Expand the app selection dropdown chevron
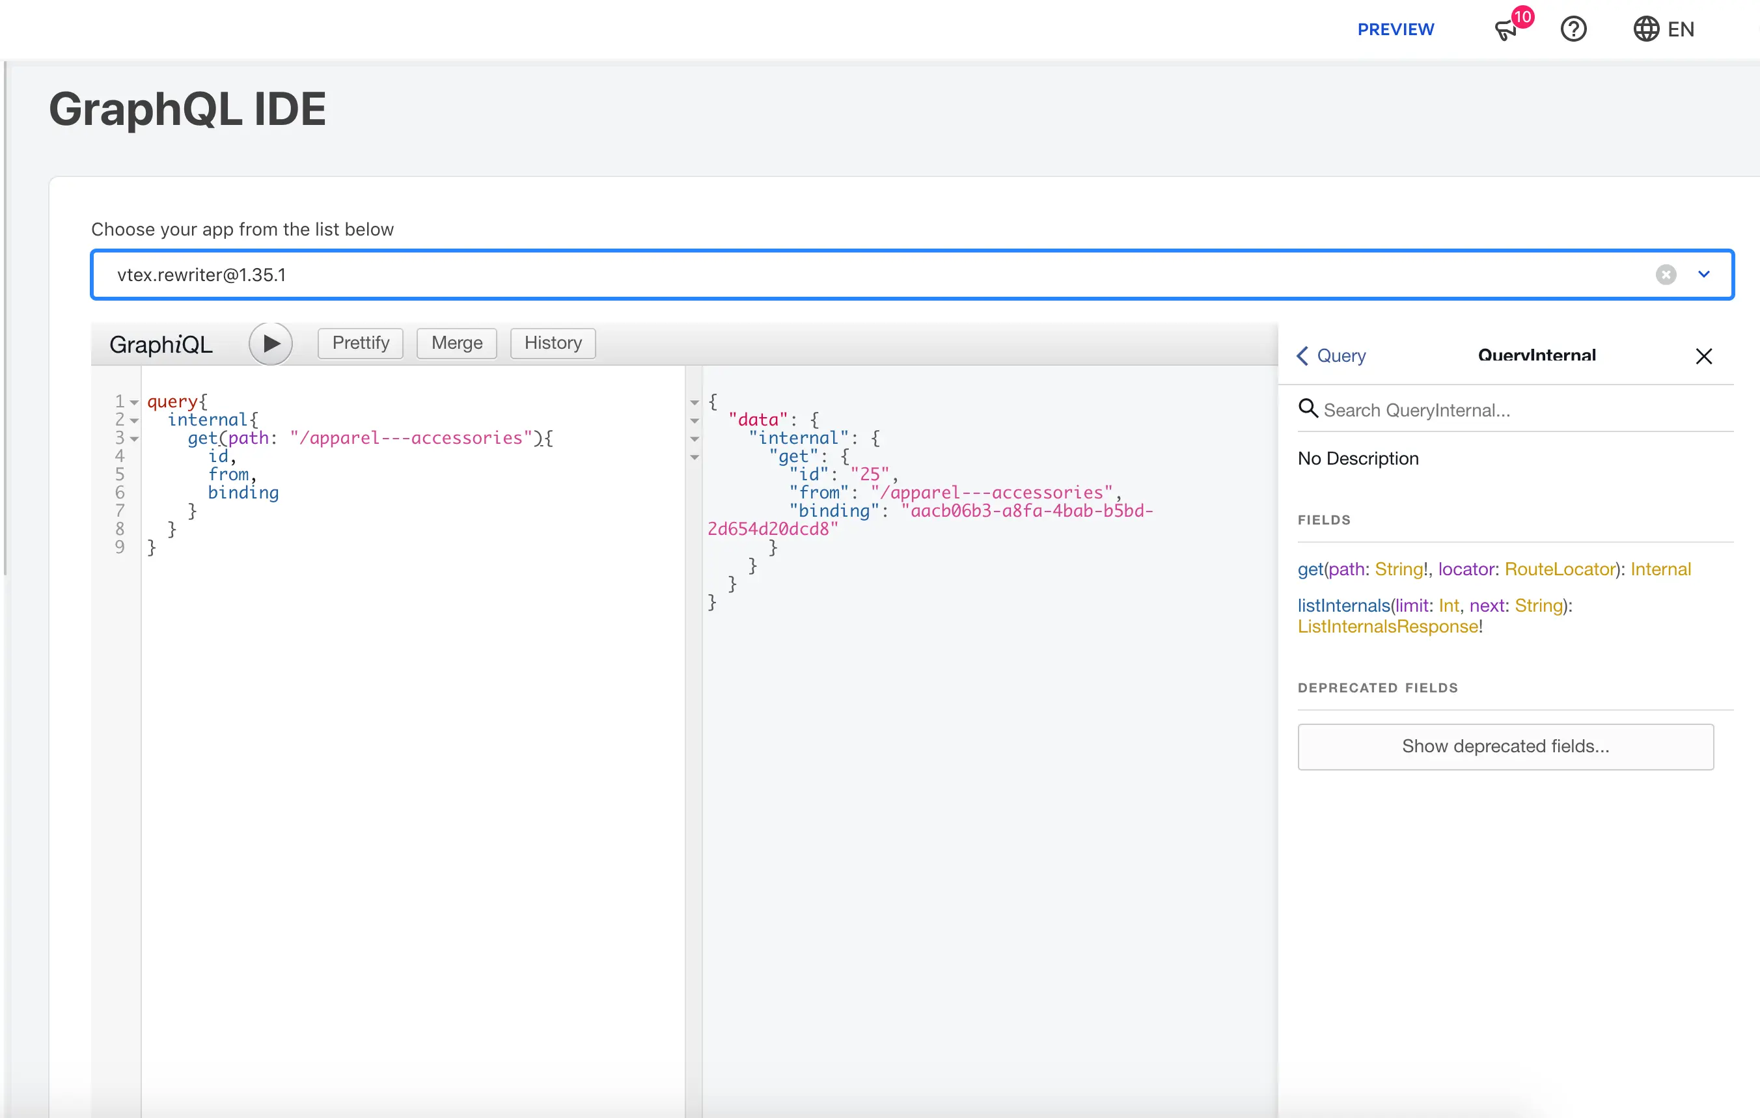The width and height of the screenshot is (1760, 1118). pyautogui.click(x=1704, y=275)
